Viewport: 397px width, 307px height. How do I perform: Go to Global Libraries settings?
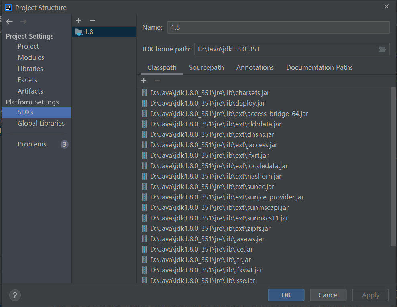[x=41, y=123]
